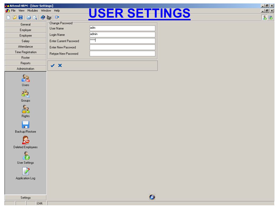This screenshot has width=279, height=209.
Task: Click the Print Preview magnifier icon
Action: coord(35,17)
